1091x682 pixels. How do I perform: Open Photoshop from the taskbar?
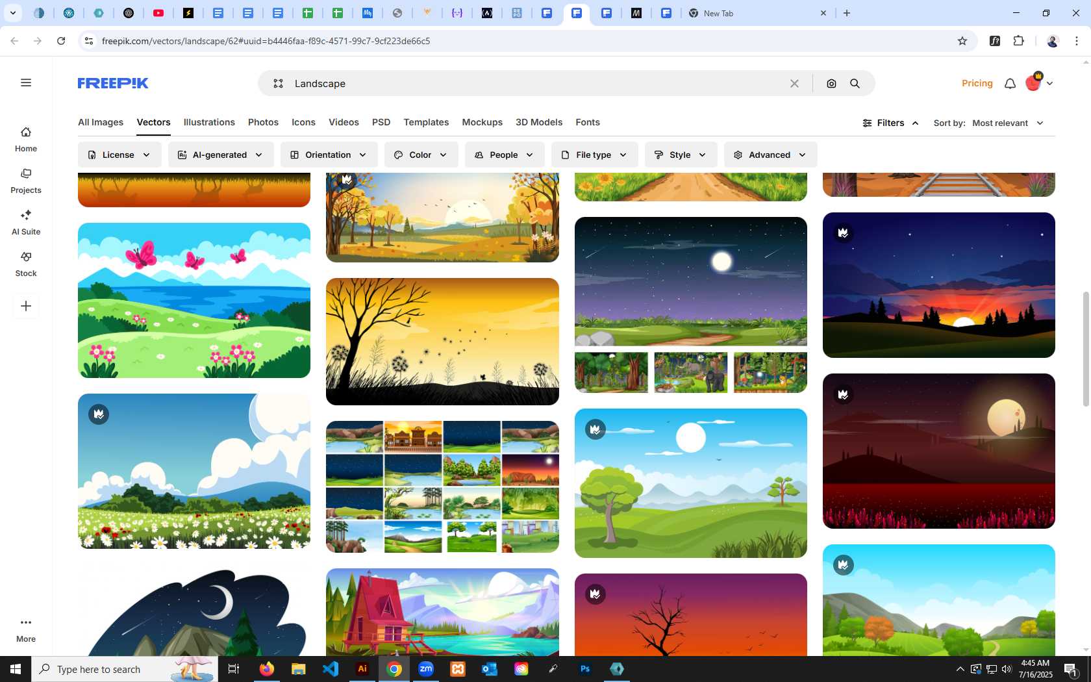585,669
